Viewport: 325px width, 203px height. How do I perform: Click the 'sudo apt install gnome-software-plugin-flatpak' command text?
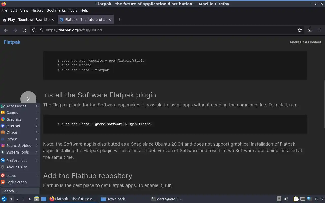[107, 124]
